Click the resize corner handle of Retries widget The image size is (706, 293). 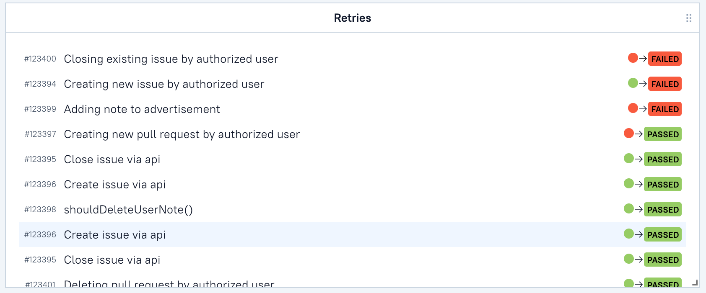694,283
